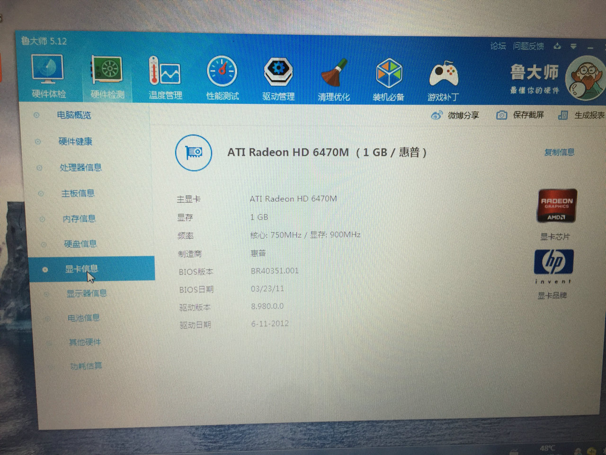Image resolution: width=606 pixels, height=455 pixels.
Task: Open the 硬件体检 hardware checkup icon
Action: tap(47, 76)
